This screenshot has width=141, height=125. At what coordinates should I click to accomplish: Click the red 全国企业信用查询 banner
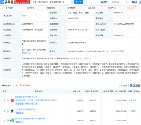tap(22, 2)
